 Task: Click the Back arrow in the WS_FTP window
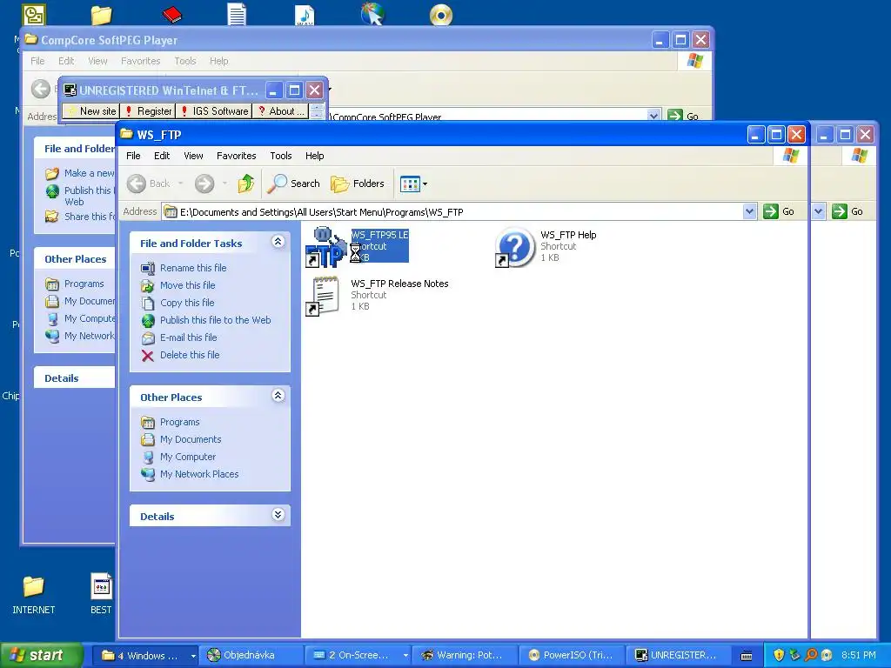click(x=137, y=184)
